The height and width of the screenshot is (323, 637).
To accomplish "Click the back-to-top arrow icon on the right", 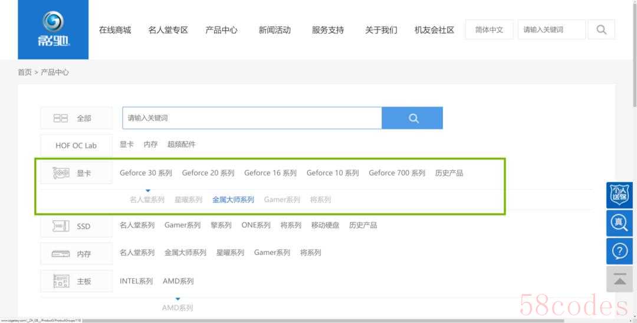I will click(x=619, y=279).
